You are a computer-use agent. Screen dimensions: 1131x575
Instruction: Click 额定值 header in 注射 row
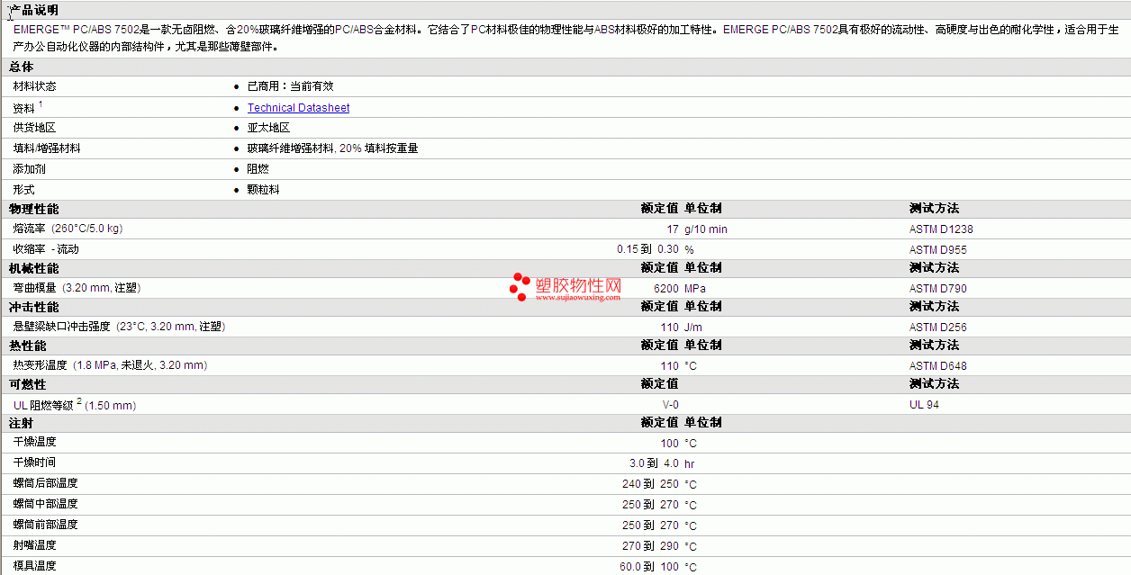click(x=660, y=423)
